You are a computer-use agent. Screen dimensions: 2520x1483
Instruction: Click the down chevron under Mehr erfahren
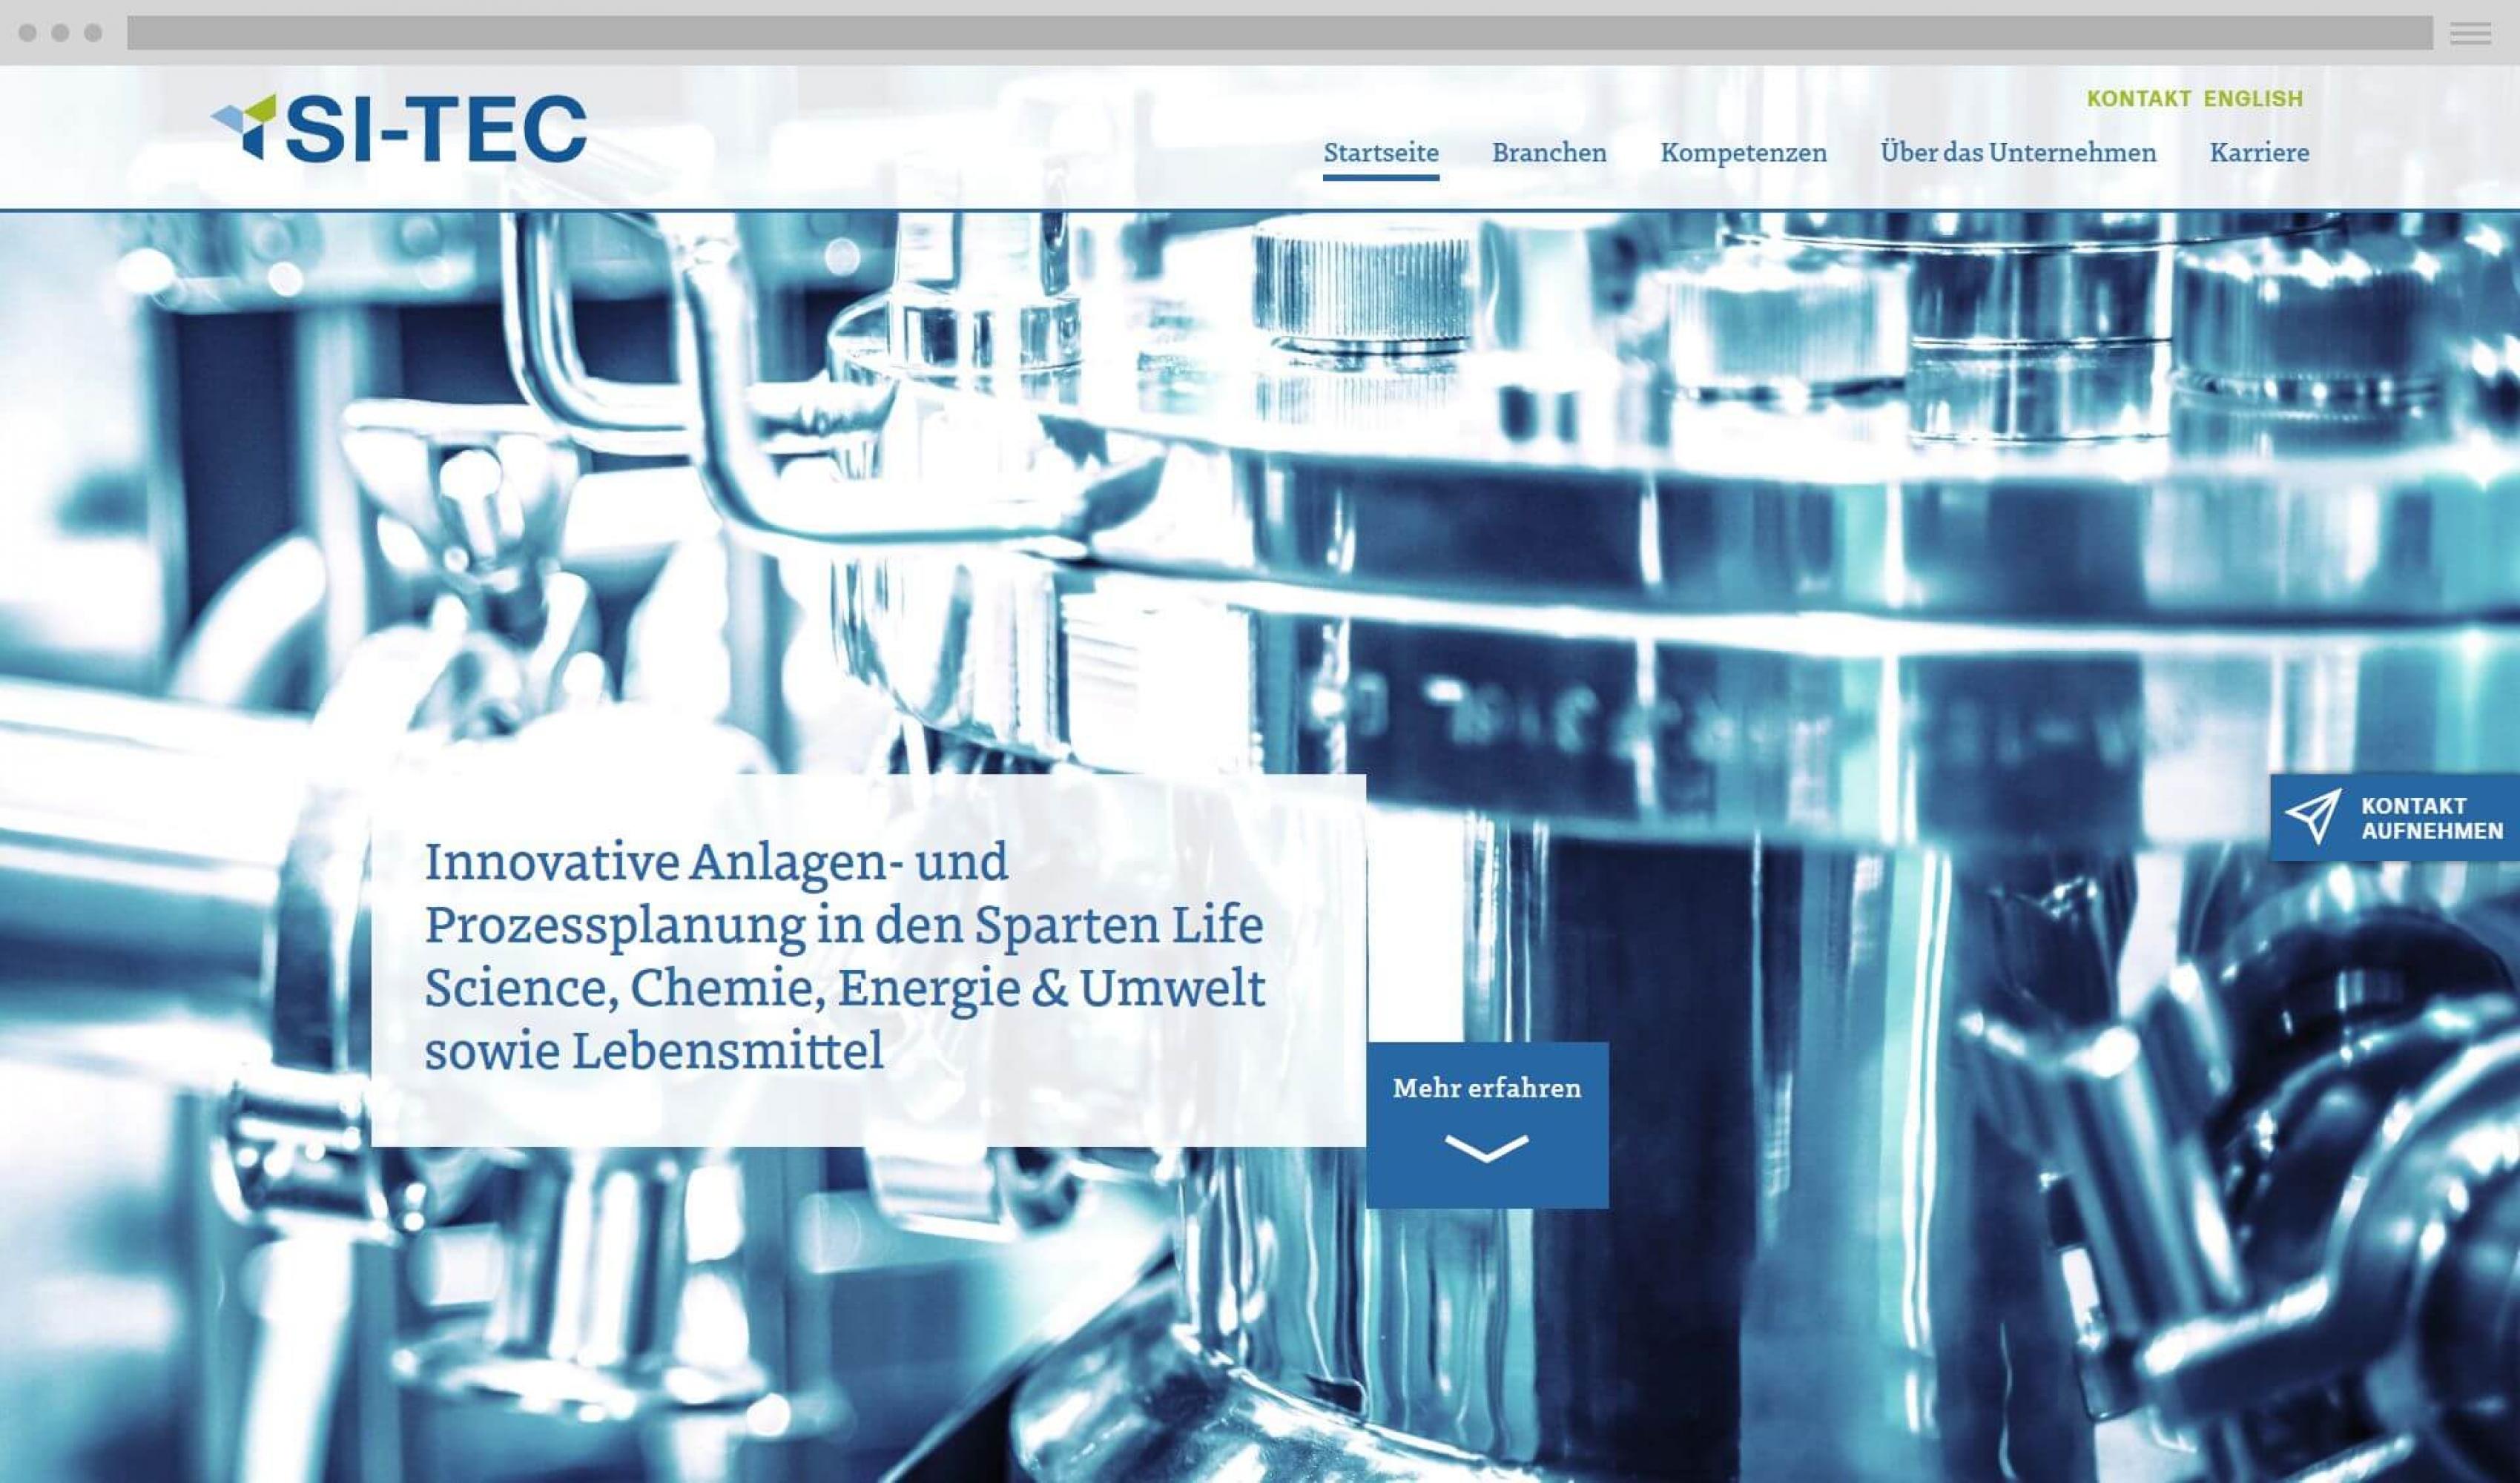pos(1487,1148)
